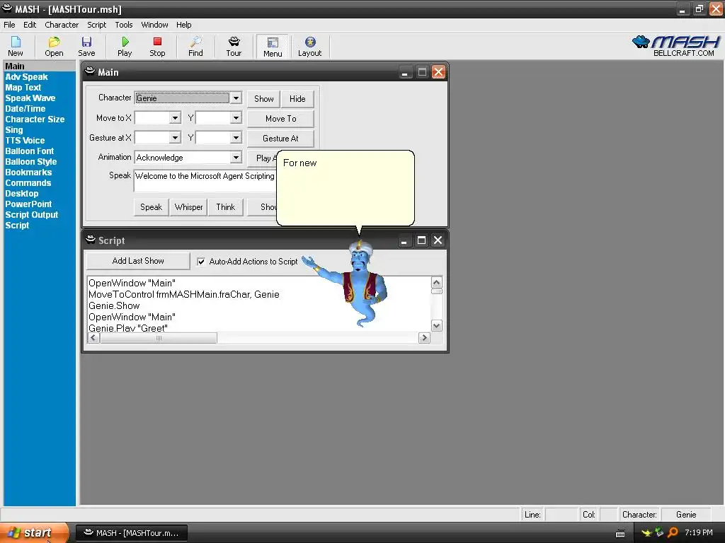Toggle the Menu toolbar button
The width and height of the screenshot is (725, 543).
(x=273, y=46)
